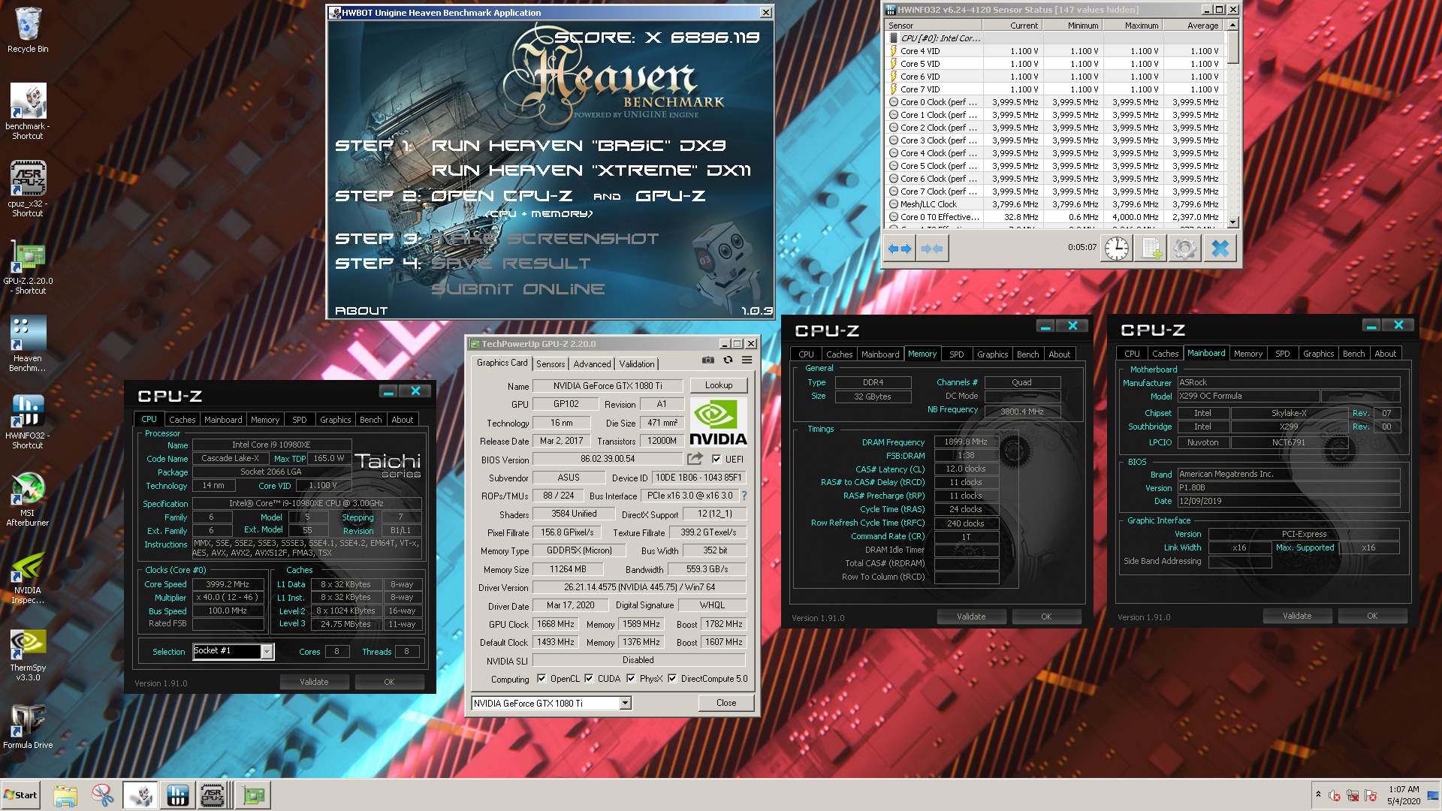Click OK in CPU-Z Memory window
The width and height of the screenshot is (1442, 811).
[x=1046, y=617]
